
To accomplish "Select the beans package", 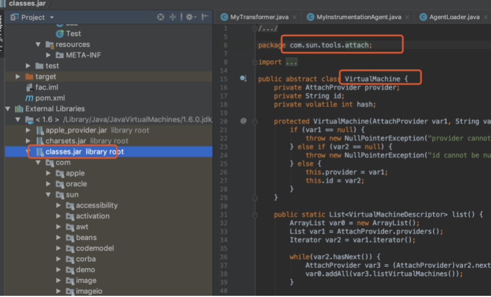I will click(x=86, y=237).
